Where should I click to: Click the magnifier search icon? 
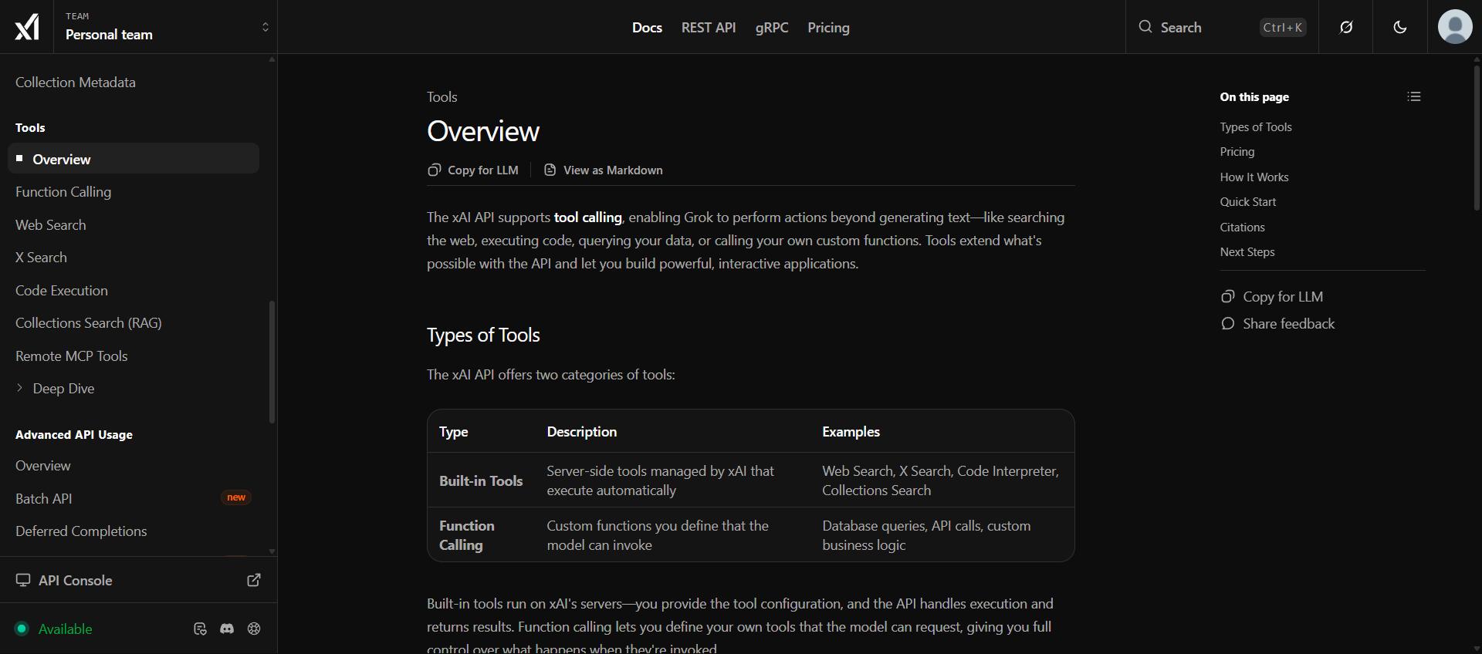coord(1145,27)
